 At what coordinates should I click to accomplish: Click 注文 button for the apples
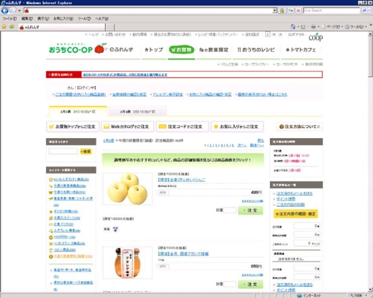pos(250,211)
